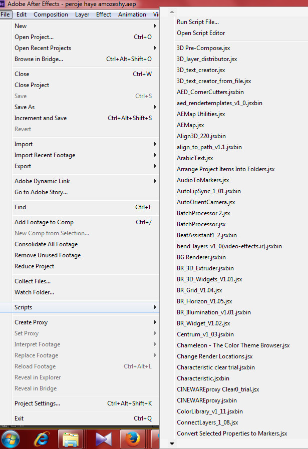This screenshot has height=449, width=308.
Task: Run BR_3D_Extruder.jsxbin script
Action: [x=205, y=268]
